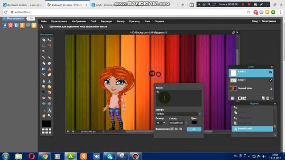
Task: Select the Colorpicker eyedropper tool
Action: click(44, 110)
